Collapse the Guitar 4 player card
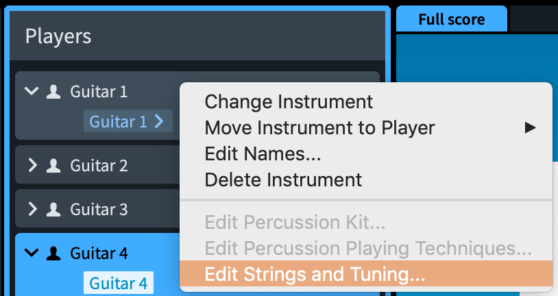This screenshot has height=296, width=558. point(31,254)
